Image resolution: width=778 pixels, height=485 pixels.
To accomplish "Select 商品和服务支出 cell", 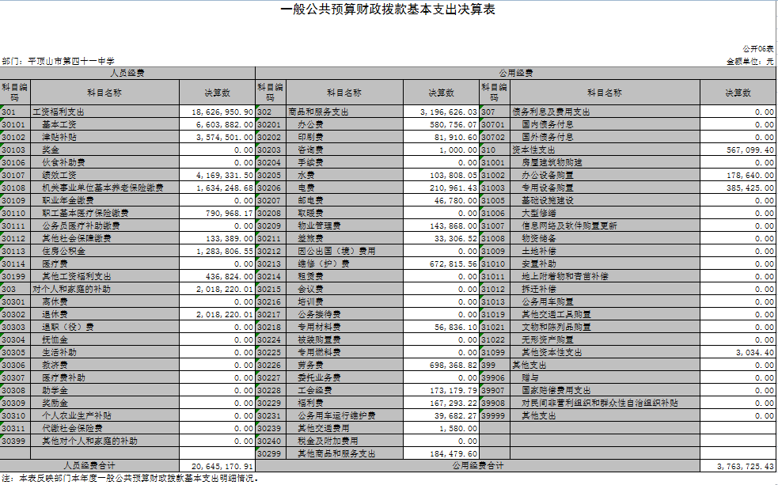I will point(345,112).
